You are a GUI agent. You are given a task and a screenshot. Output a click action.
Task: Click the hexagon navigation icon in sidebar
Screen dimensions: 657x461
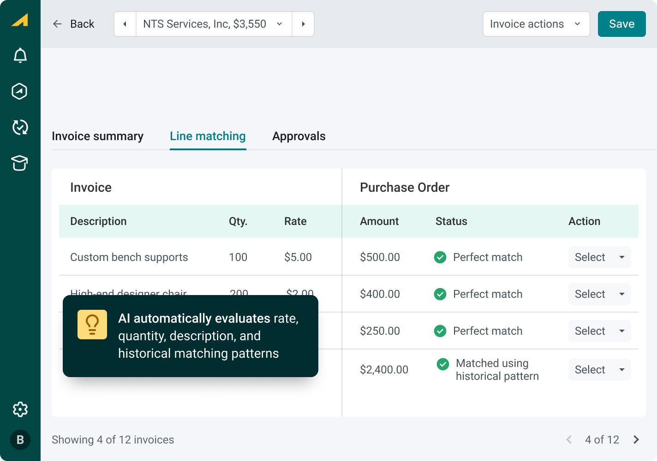(20, 91)
